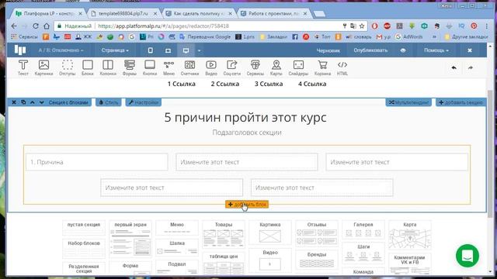The image size is (497, 279).
Task: Duplicate the section with copy icon
Action: (x=23, y=102)
